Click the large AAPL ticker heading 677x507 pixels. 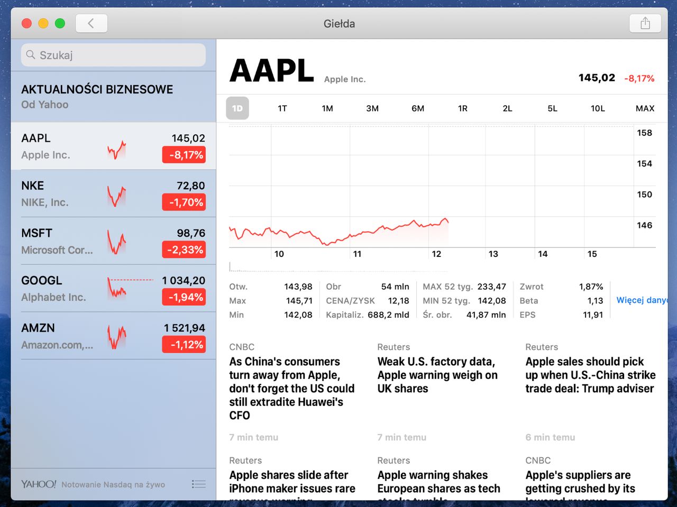[x=272, y=71]
